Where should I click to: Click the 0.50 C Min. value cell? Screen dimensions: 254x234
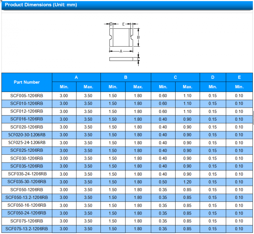click(163, 182)
